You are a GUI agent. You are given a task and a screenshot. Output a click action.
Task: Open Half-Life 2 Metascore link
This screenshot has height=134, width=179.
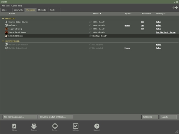142,25
